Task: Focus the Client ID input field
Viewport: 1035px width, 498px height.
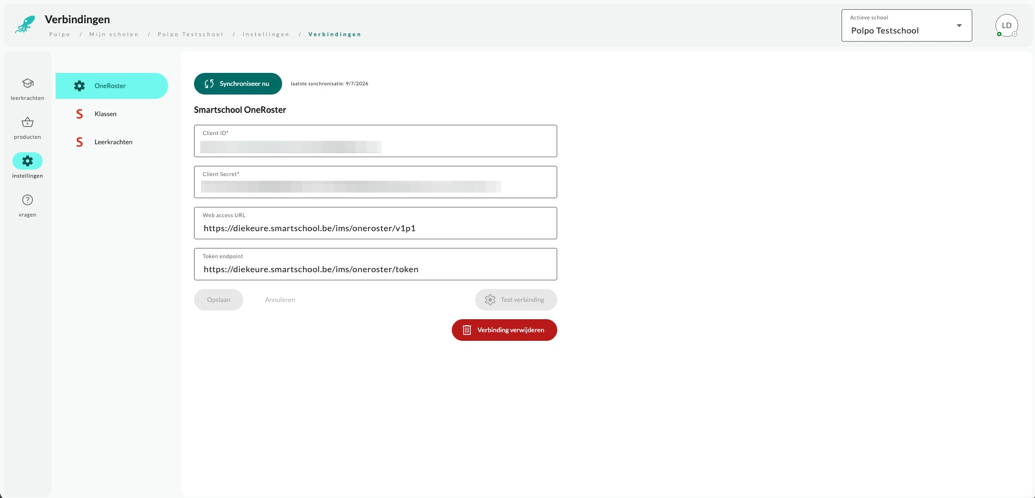Action: point(376,141)
